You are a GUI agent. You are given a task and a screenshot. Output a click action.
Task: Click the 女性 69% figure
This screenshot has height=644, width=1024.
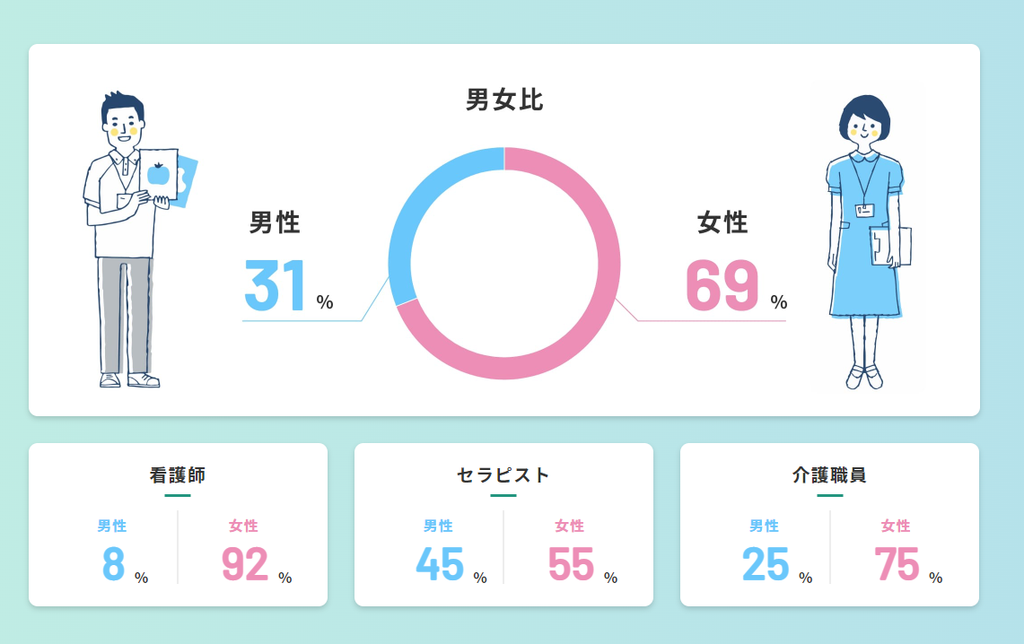click(x=736, y=285)
